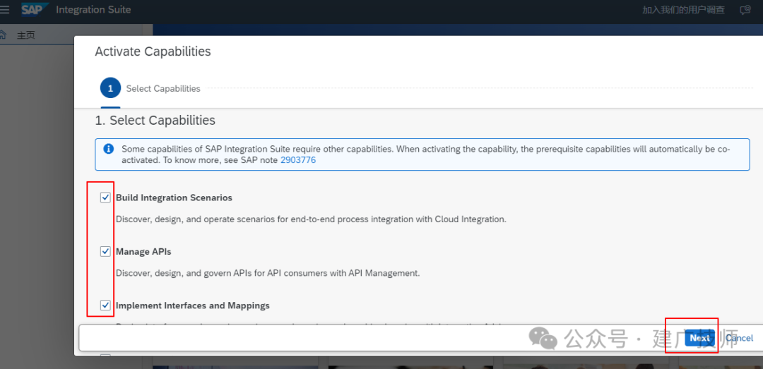
Task: Click the SAP logo
Action: [x=35, y=9]
